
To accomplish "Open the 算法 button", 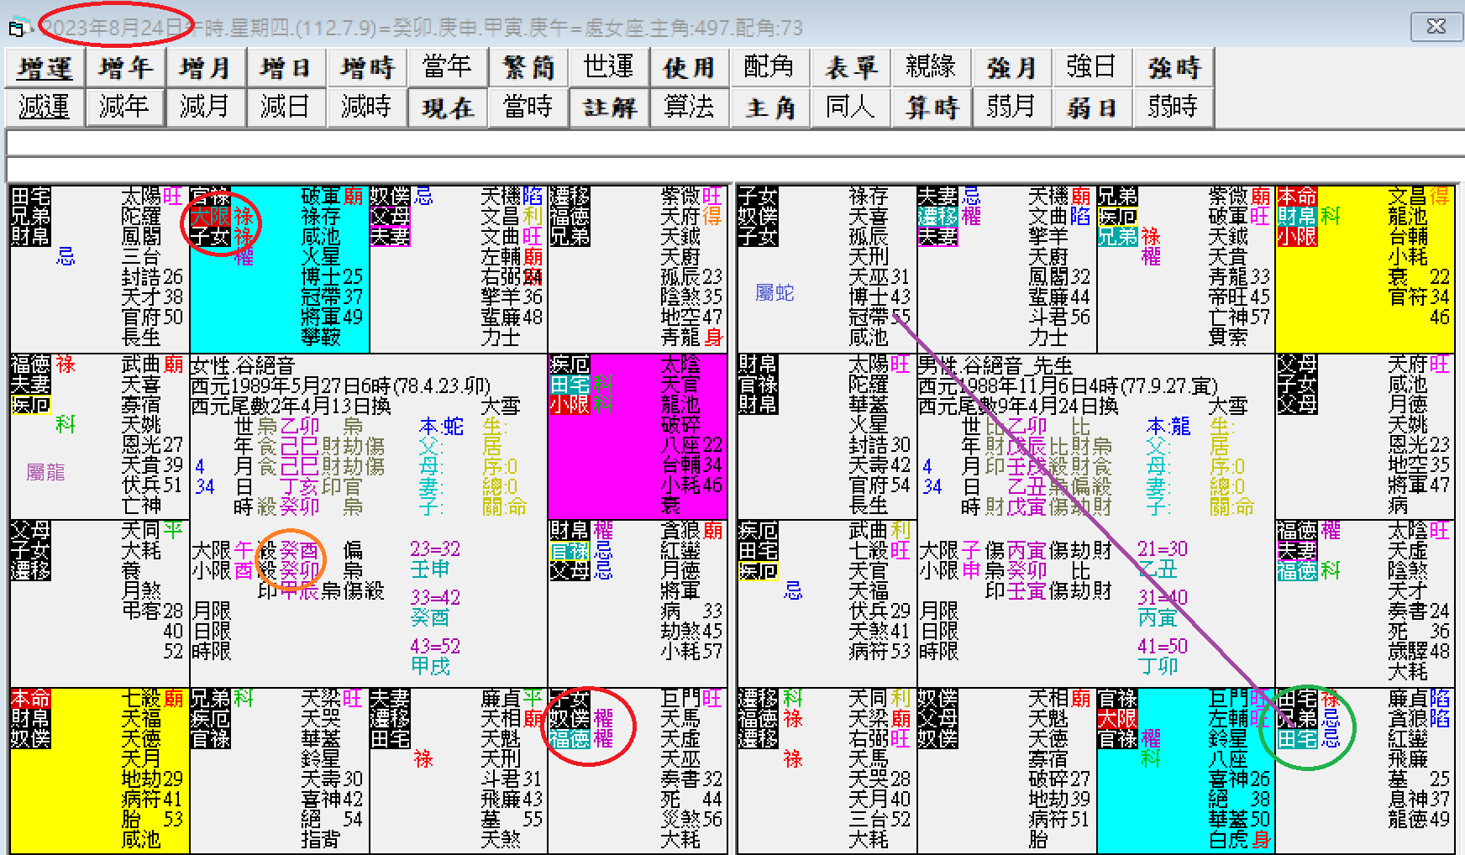I will (690, 108).
